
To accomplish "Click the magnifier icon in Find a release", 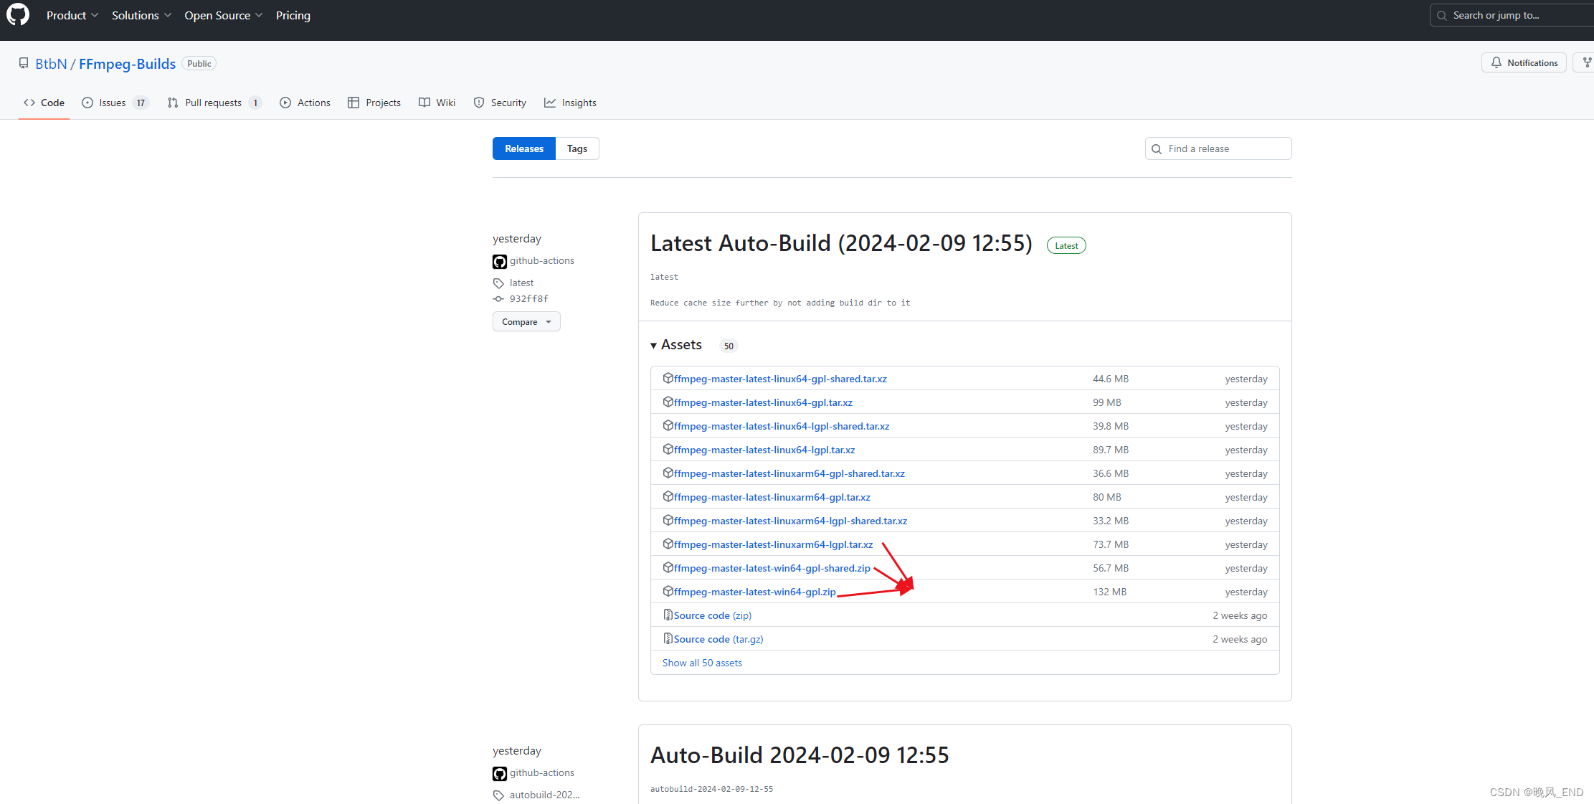I will tap(1157, 149).
